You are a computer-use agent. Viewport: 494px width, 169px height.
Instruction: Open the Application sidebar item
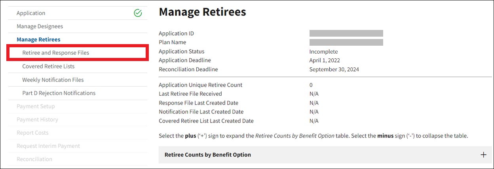[31, 13]
